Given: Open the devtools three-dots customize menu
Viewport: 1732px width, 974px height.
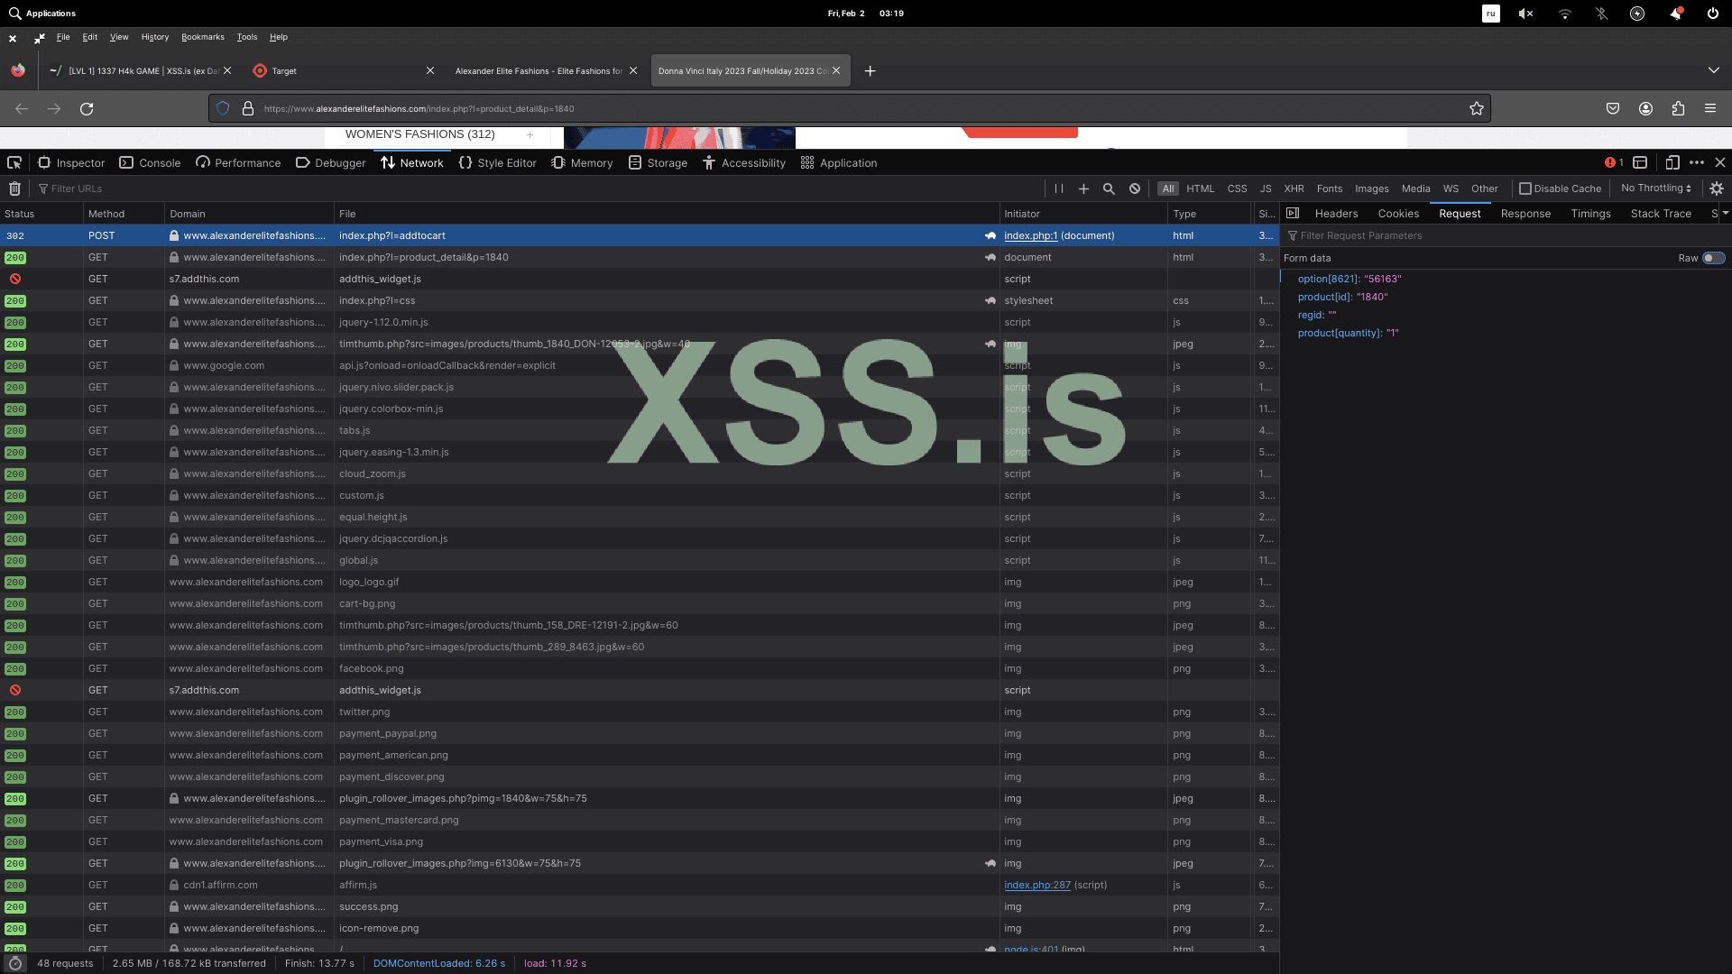Looking at the screenshot, I should click(x=1697, y=163).
